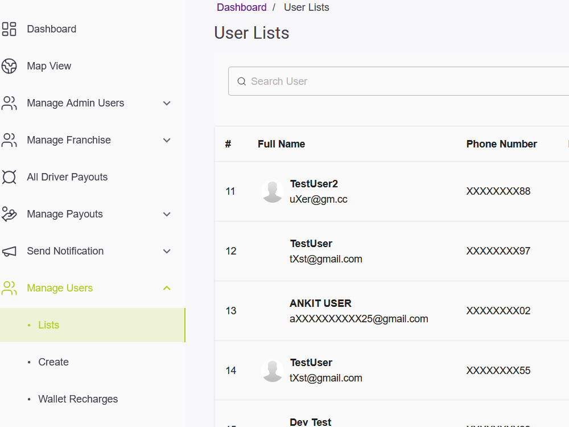The height and width of the screenshot is (427, 569).
Task: Open the avatar in row 14
Action: pos(273,371)
